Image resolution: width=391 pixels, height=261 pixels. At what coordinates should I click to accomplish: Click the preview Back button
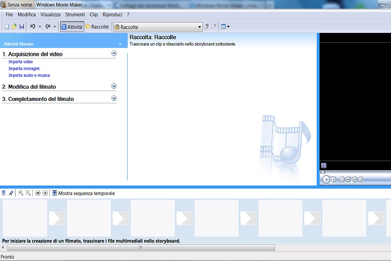coord(342,179)
